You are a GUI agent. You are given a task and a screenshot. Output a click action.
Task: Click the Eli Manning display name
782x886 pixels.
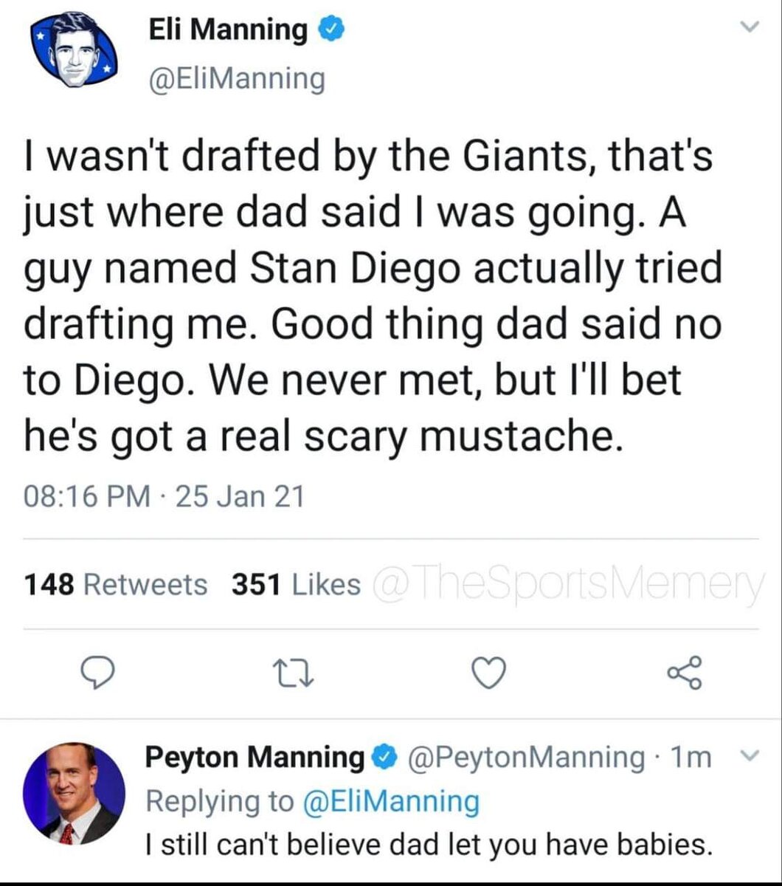229,30
